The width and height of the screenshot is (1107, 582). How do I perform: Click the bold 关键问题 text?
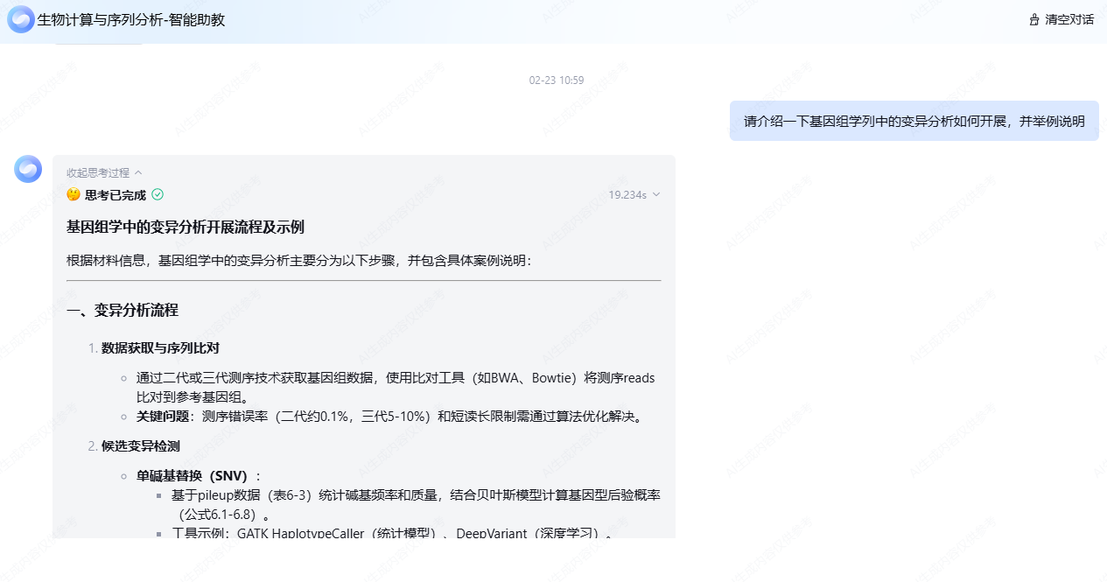tap(162, 416)
